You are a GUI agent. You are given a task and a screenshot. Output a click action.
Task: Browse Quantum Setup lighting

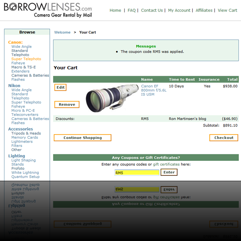tap(25, 177)
